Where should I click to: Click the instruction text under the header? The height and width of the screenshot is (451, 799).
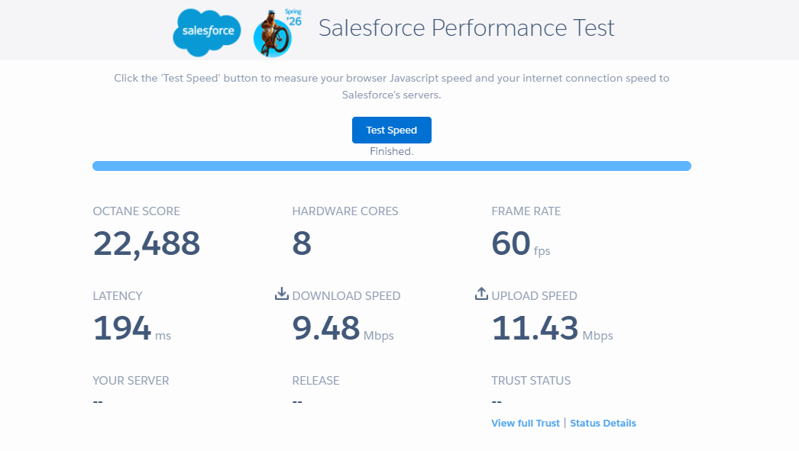pos(391,86)
